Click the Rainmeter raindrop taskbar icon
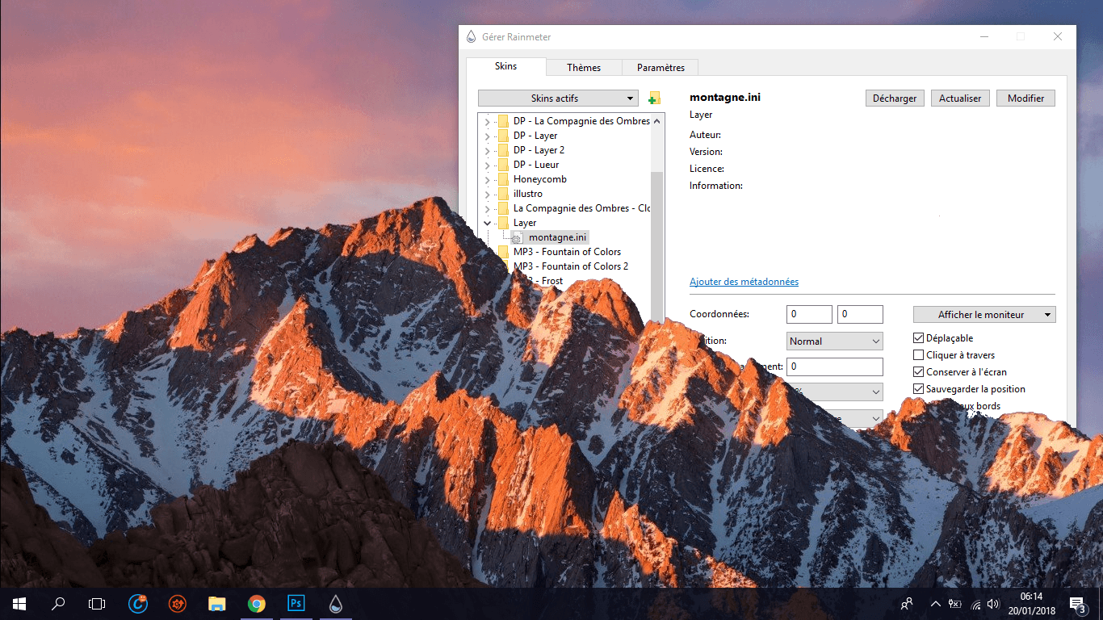The width and height of the screenshot is (1103, 620). point(335,603)
